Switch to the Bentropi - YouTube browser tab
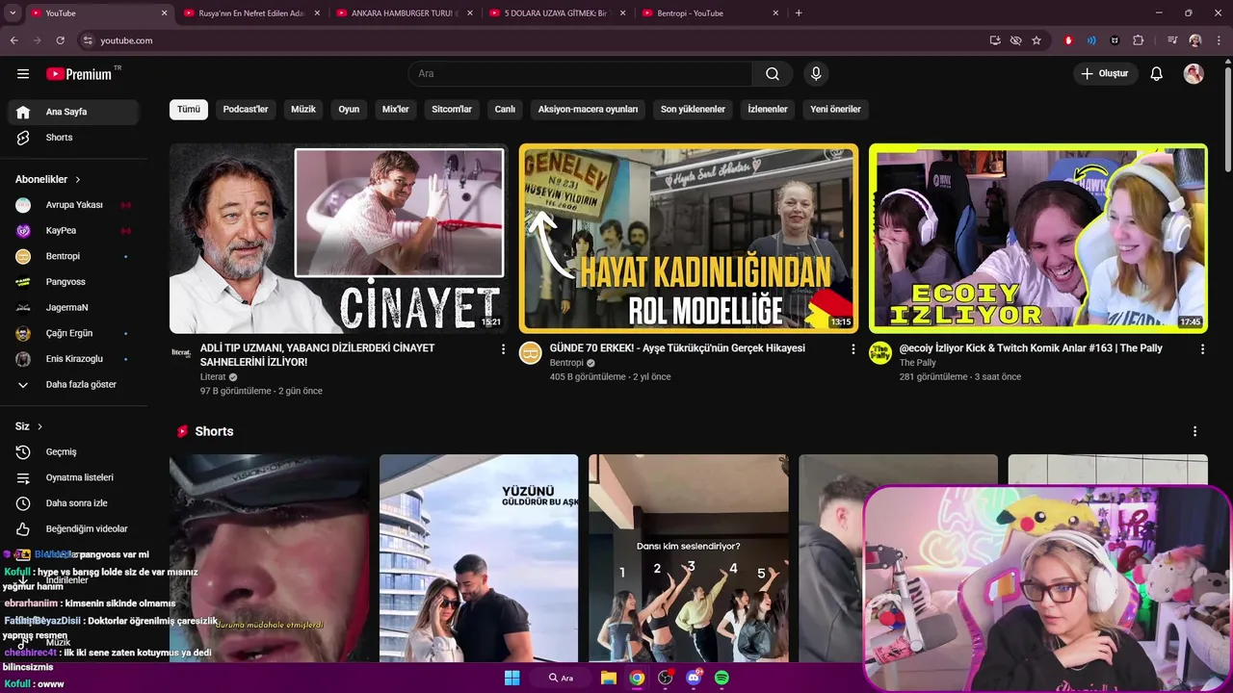 (711, 13)
